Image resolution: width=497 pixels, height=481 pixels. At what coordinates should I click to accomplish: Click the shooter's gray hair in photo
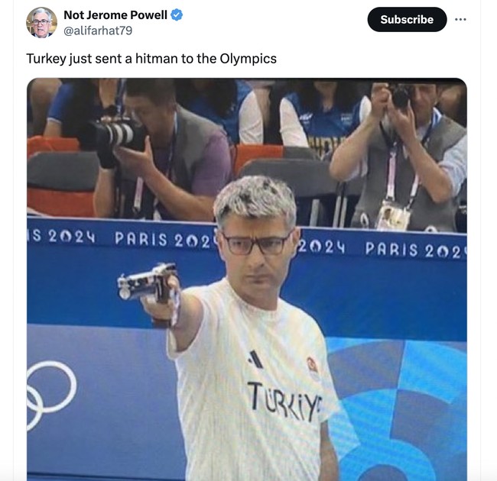click(x=255, y=199)
